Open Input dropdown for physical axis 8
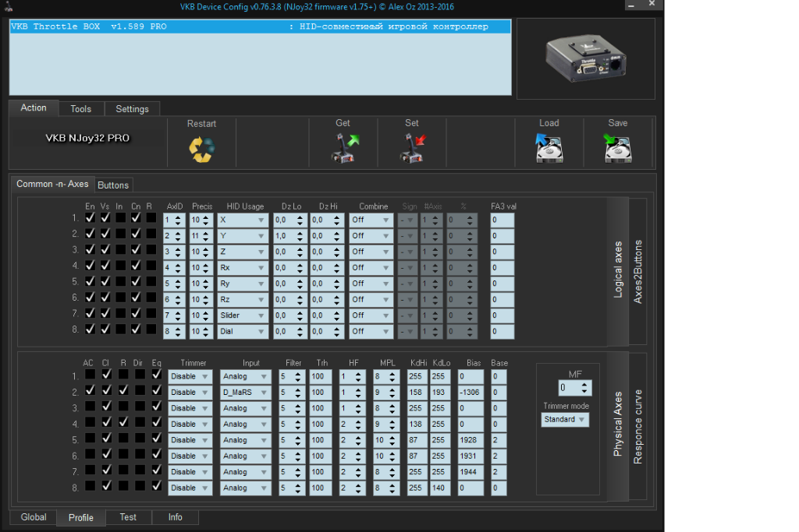This screenshot has width=799, height=532. pos(245,488)
